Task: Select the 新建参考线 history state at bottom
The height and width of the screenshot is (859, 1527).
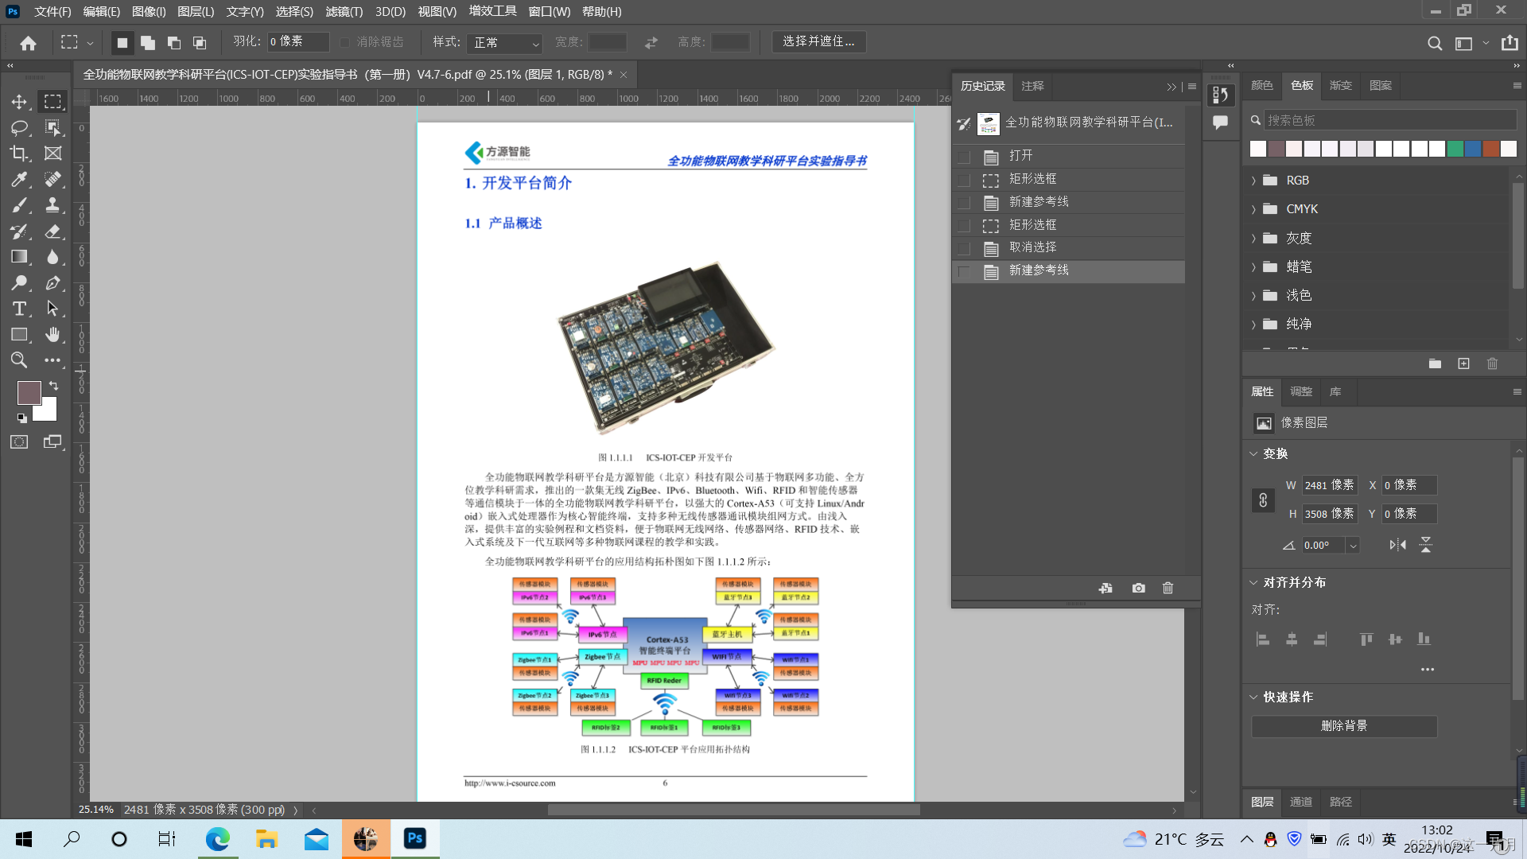Action: pyautogui.click(x=1068, y=271)
